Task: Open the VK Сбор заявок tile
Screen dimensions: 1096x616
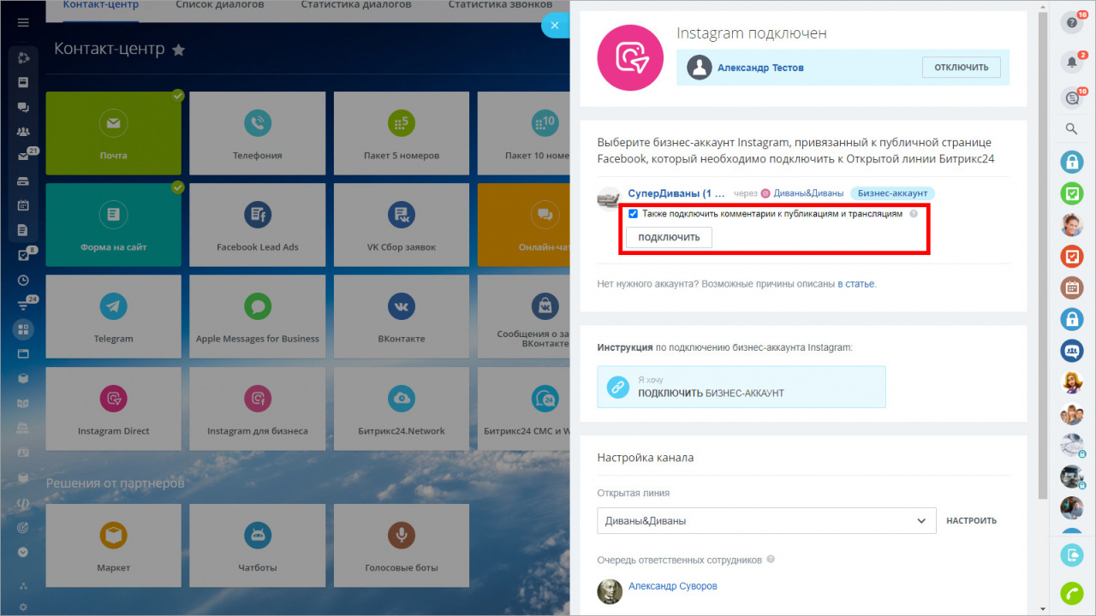Action: click(402, 225)
